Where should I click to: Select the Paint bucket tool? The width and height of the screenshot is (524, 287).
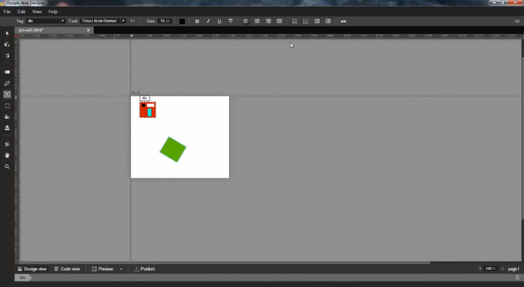[8, 117]
